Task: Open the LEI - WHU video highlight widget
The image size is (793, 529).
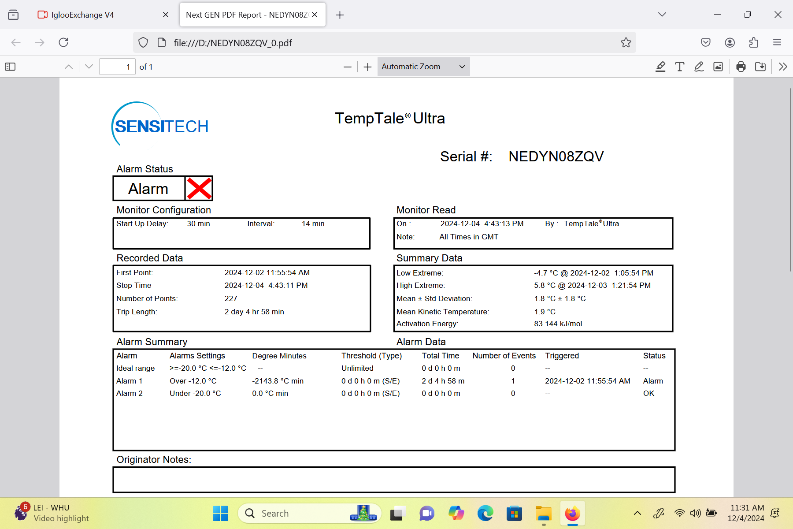Action: [x=53, y=513]
